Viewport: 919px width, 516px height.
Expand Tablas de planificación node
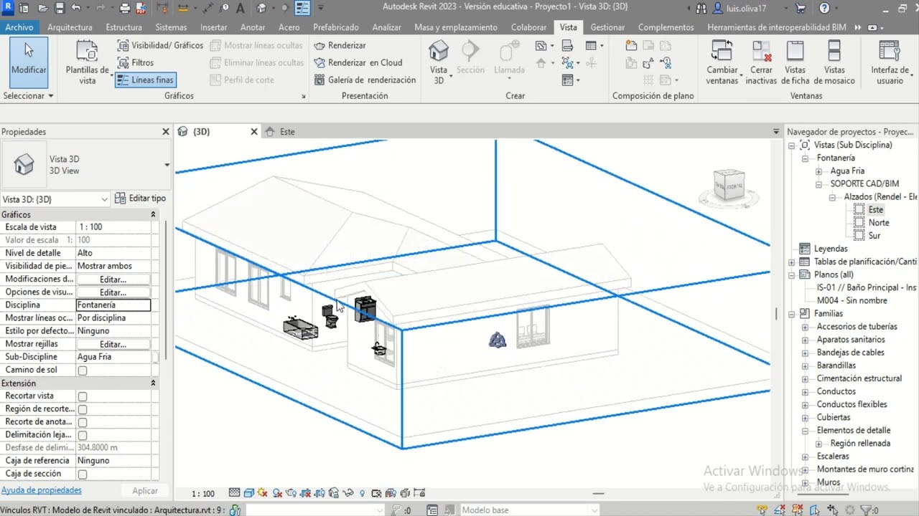792,262
